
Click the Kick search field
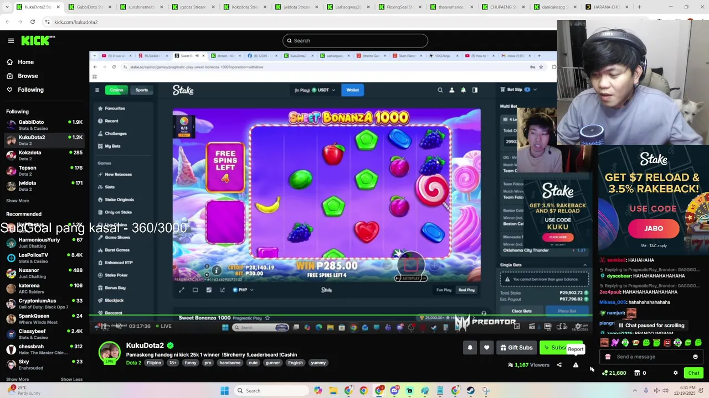point(355,40)
